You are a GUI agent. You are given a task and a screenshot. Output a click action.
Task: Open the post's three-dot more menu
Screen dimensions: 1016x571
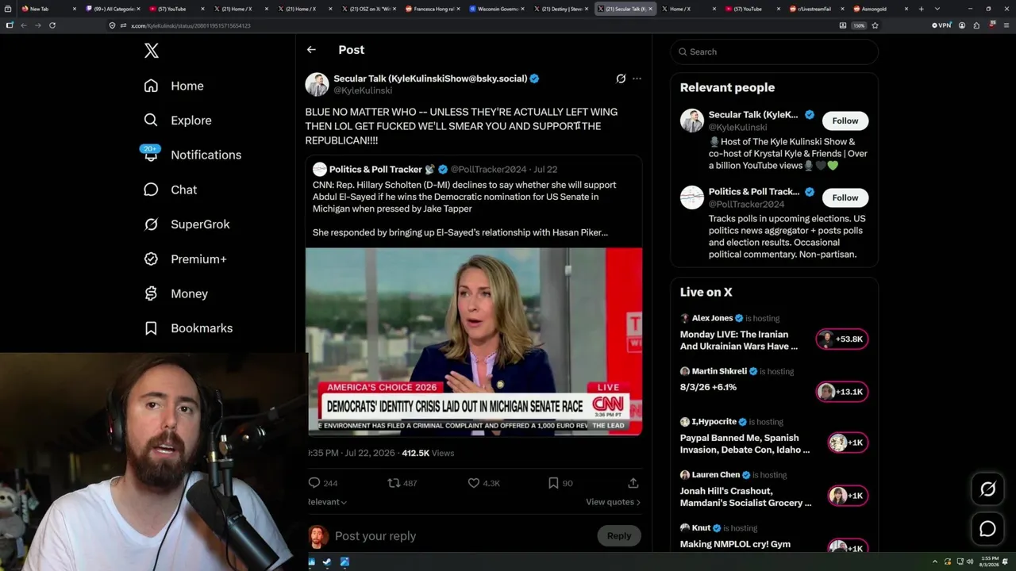pos(637,79)
